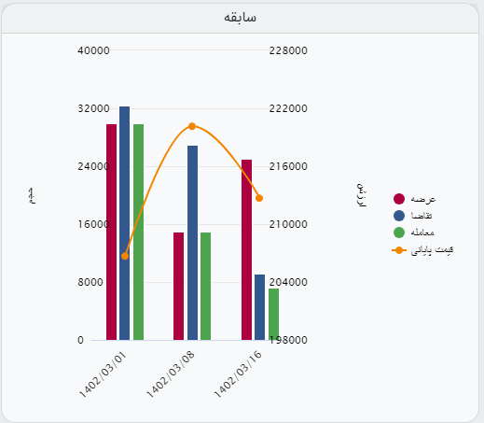Click the green trade bar for 1402/03/08

(205, 286)
